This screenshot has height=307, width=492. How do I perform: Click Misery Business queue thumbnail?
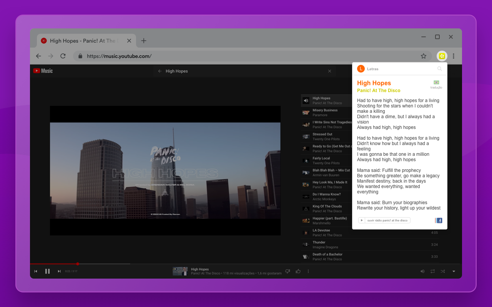306,112
